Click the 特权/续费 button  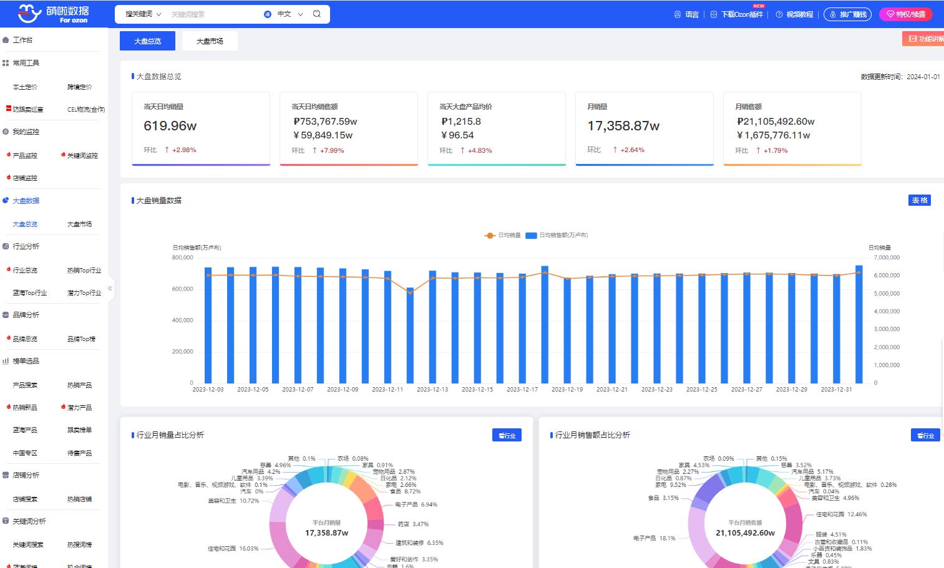click(906, 14)
